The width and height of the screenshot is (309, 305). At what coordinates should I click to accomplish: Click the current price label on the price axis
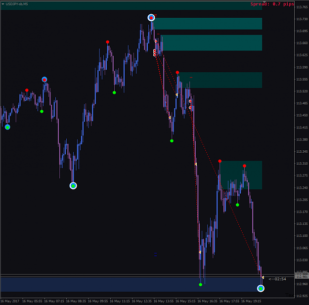coord(302,277)
